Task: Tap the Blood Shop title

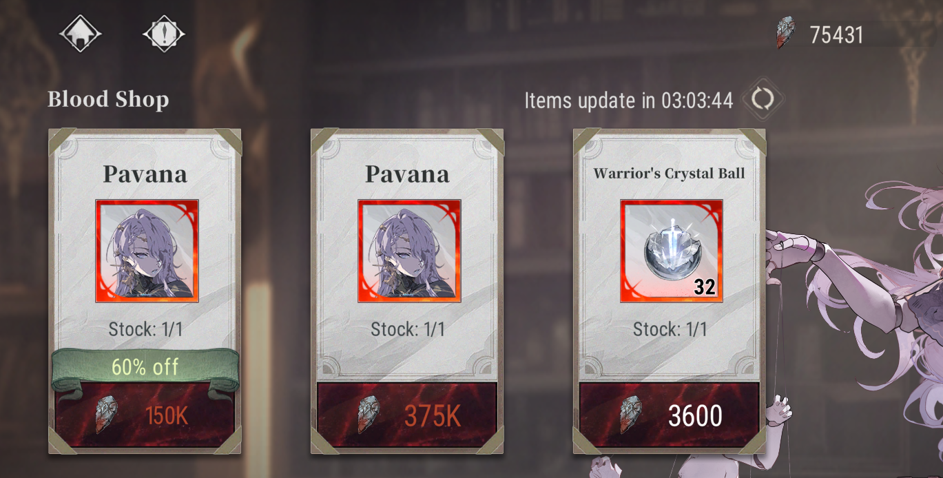Action: click(108, 100)
